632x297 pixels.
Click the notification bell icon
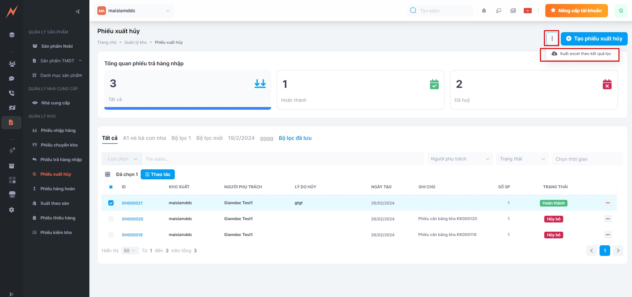[484, 11]
